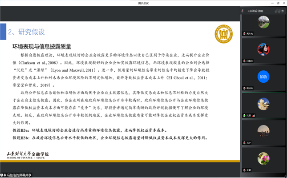Click the 冯佳浩的屏幕共享 sharing label

[x=19, y=175]
